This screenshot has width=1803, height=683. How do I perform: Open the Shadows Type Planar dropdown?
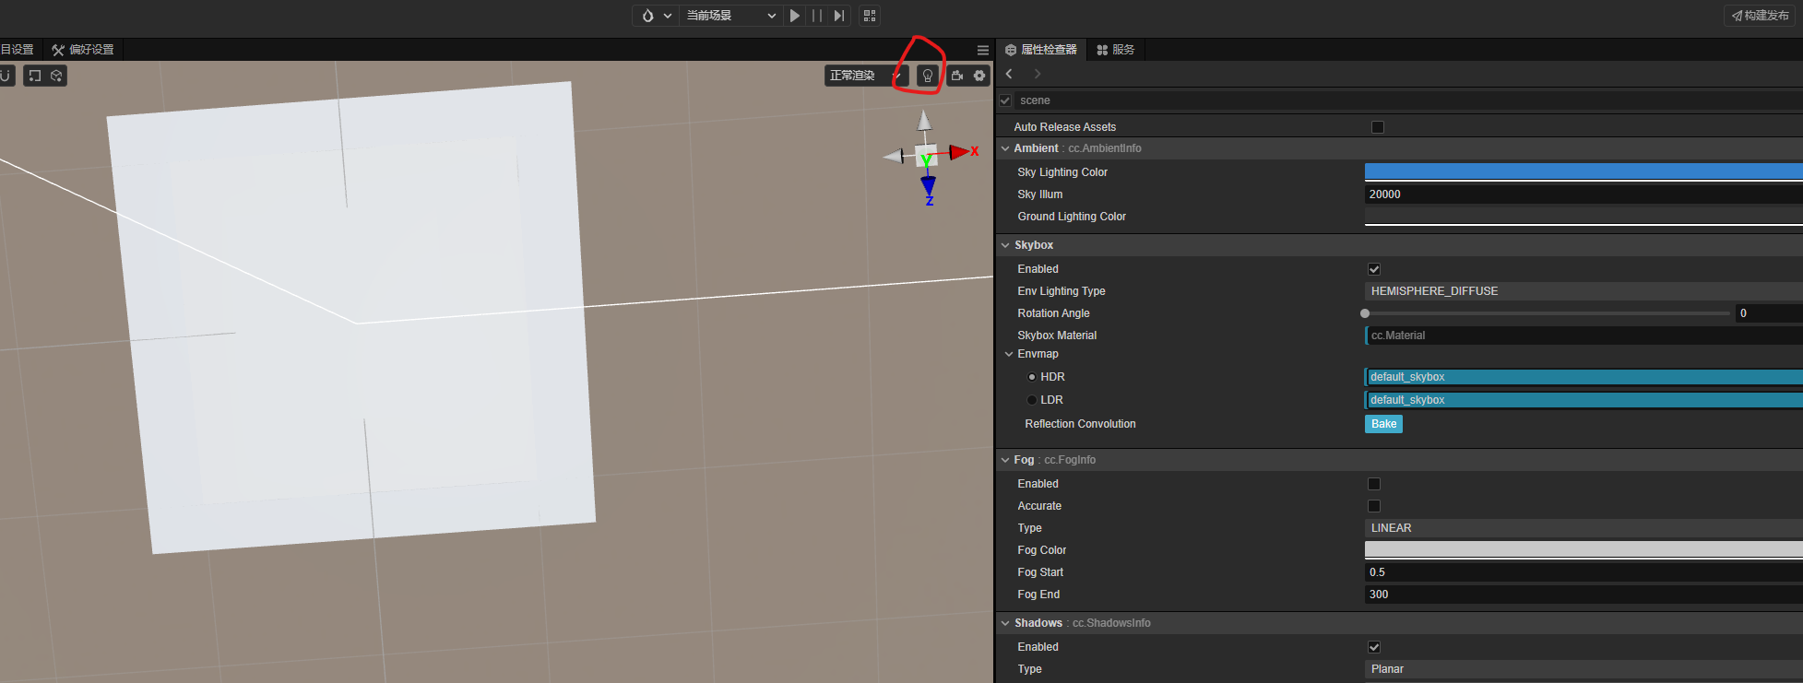click(x=1584, y=669)
